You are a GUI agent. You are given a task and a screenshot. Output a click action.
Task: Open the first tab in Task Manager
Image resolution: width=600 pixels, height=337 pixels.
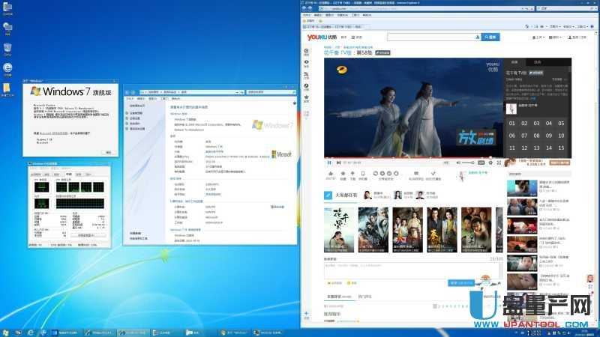coord(35,174)
